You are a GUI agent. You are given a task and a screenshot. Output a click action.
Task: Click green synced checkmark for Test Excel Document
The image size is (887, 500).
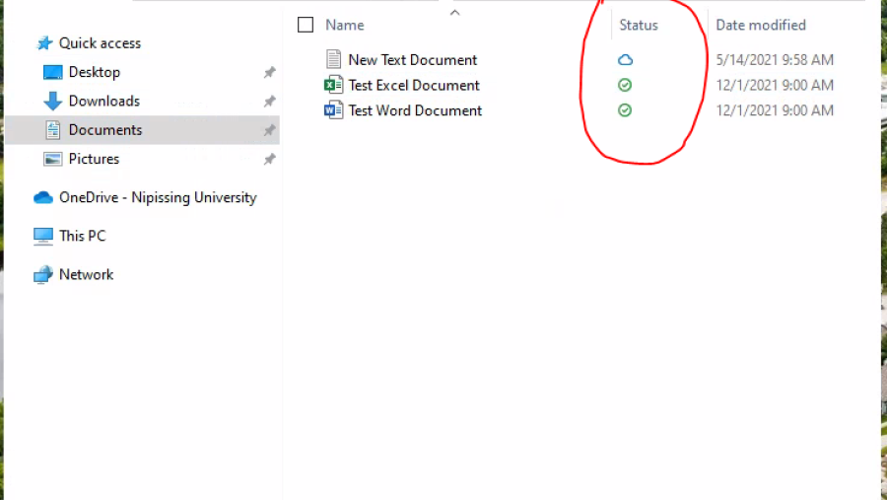pos(625,86)
